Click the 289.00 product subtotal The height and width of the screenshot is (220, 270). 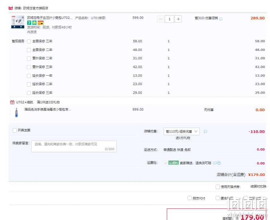pos(258,18)
